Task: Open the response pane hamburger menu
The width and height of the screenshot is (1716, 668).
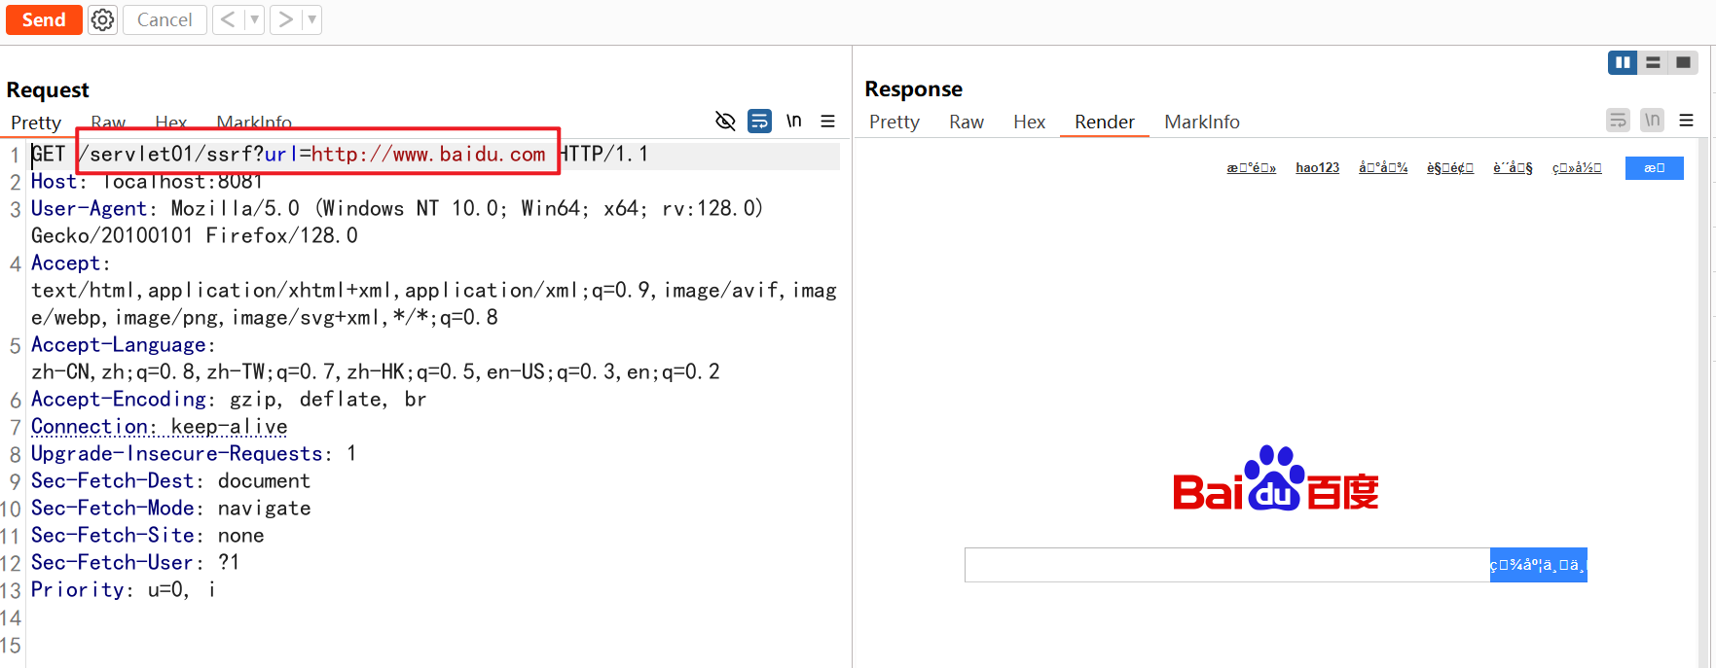Action: point(1687,120)
